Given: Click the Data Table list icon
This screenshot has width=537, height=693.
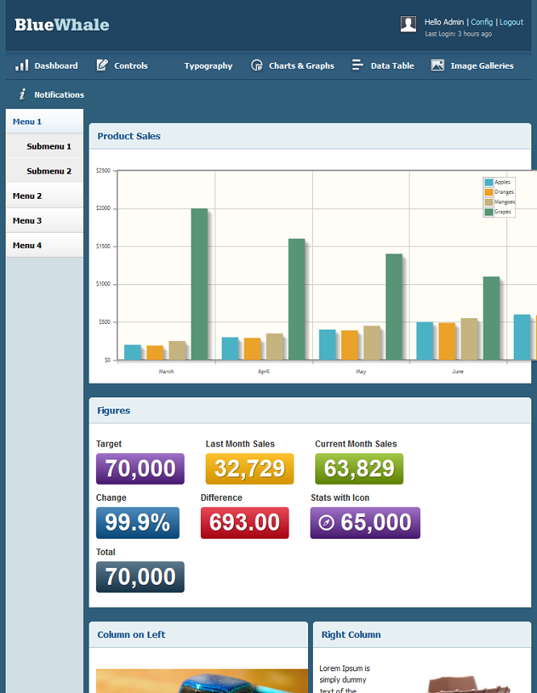Looking at the screenshot, I should click(358, 65).
